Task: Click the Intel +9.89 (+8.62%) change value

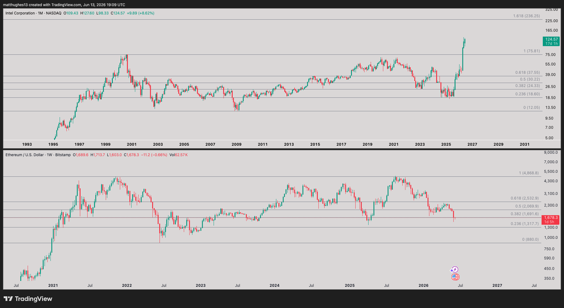Action: click(140, 13)
